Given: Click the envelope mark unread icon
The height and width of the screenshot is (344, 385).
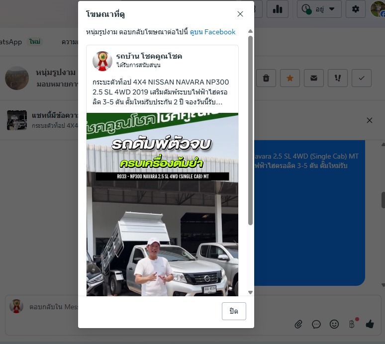Looking at the screenshot, I should pyautogui.click(x=313, y=78).
